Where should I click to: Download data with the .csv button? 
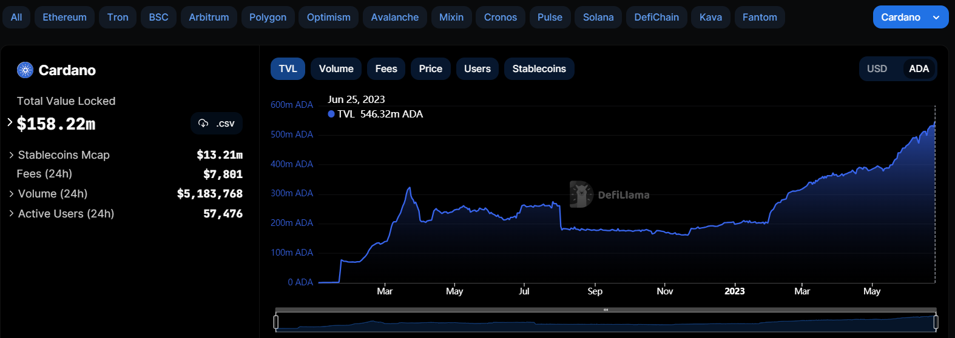[x=217, y=123]
